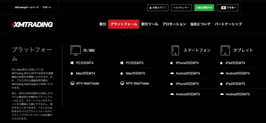Open the プロモーション menu
266x123 pixels.
point(174,24)
